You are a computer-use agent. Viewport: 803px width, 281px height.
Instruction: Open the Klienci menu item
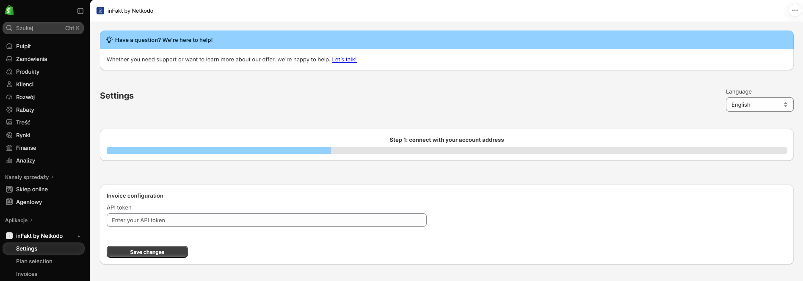coord(44,84)
